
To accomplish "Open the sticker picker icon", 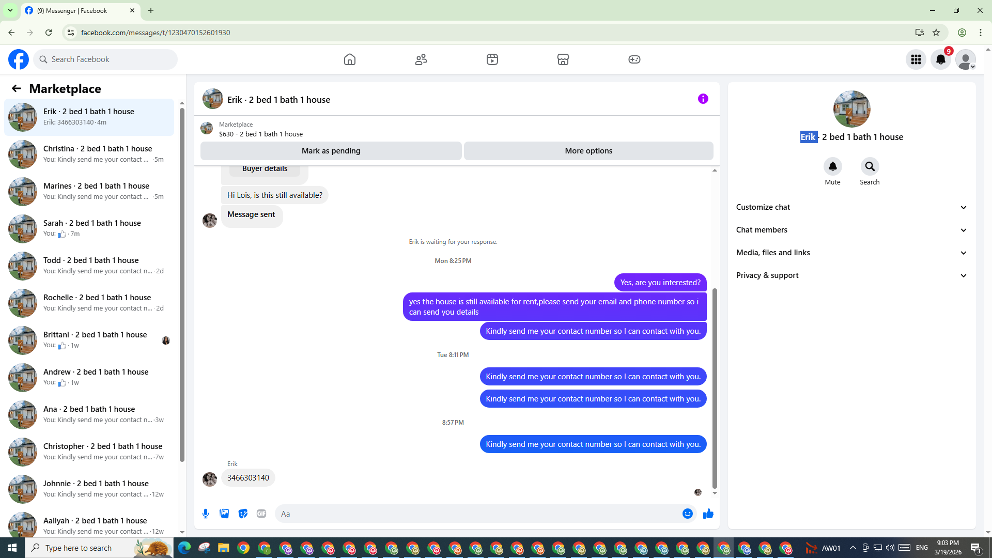I will (x=243, y=514).
